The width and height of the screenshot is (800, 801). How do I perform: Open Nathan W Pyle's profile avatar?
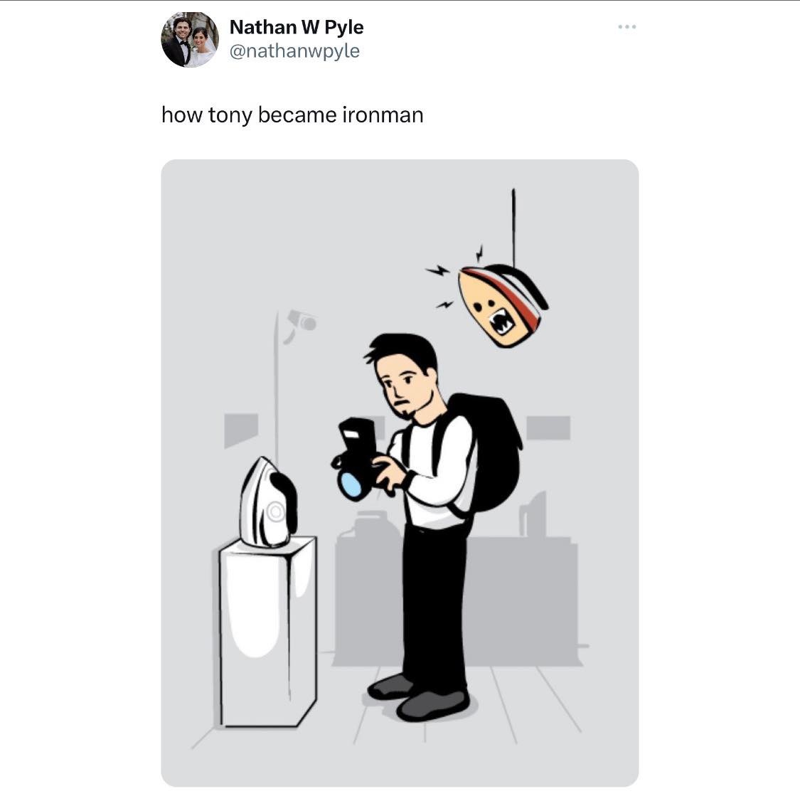(x=190, y=39)
